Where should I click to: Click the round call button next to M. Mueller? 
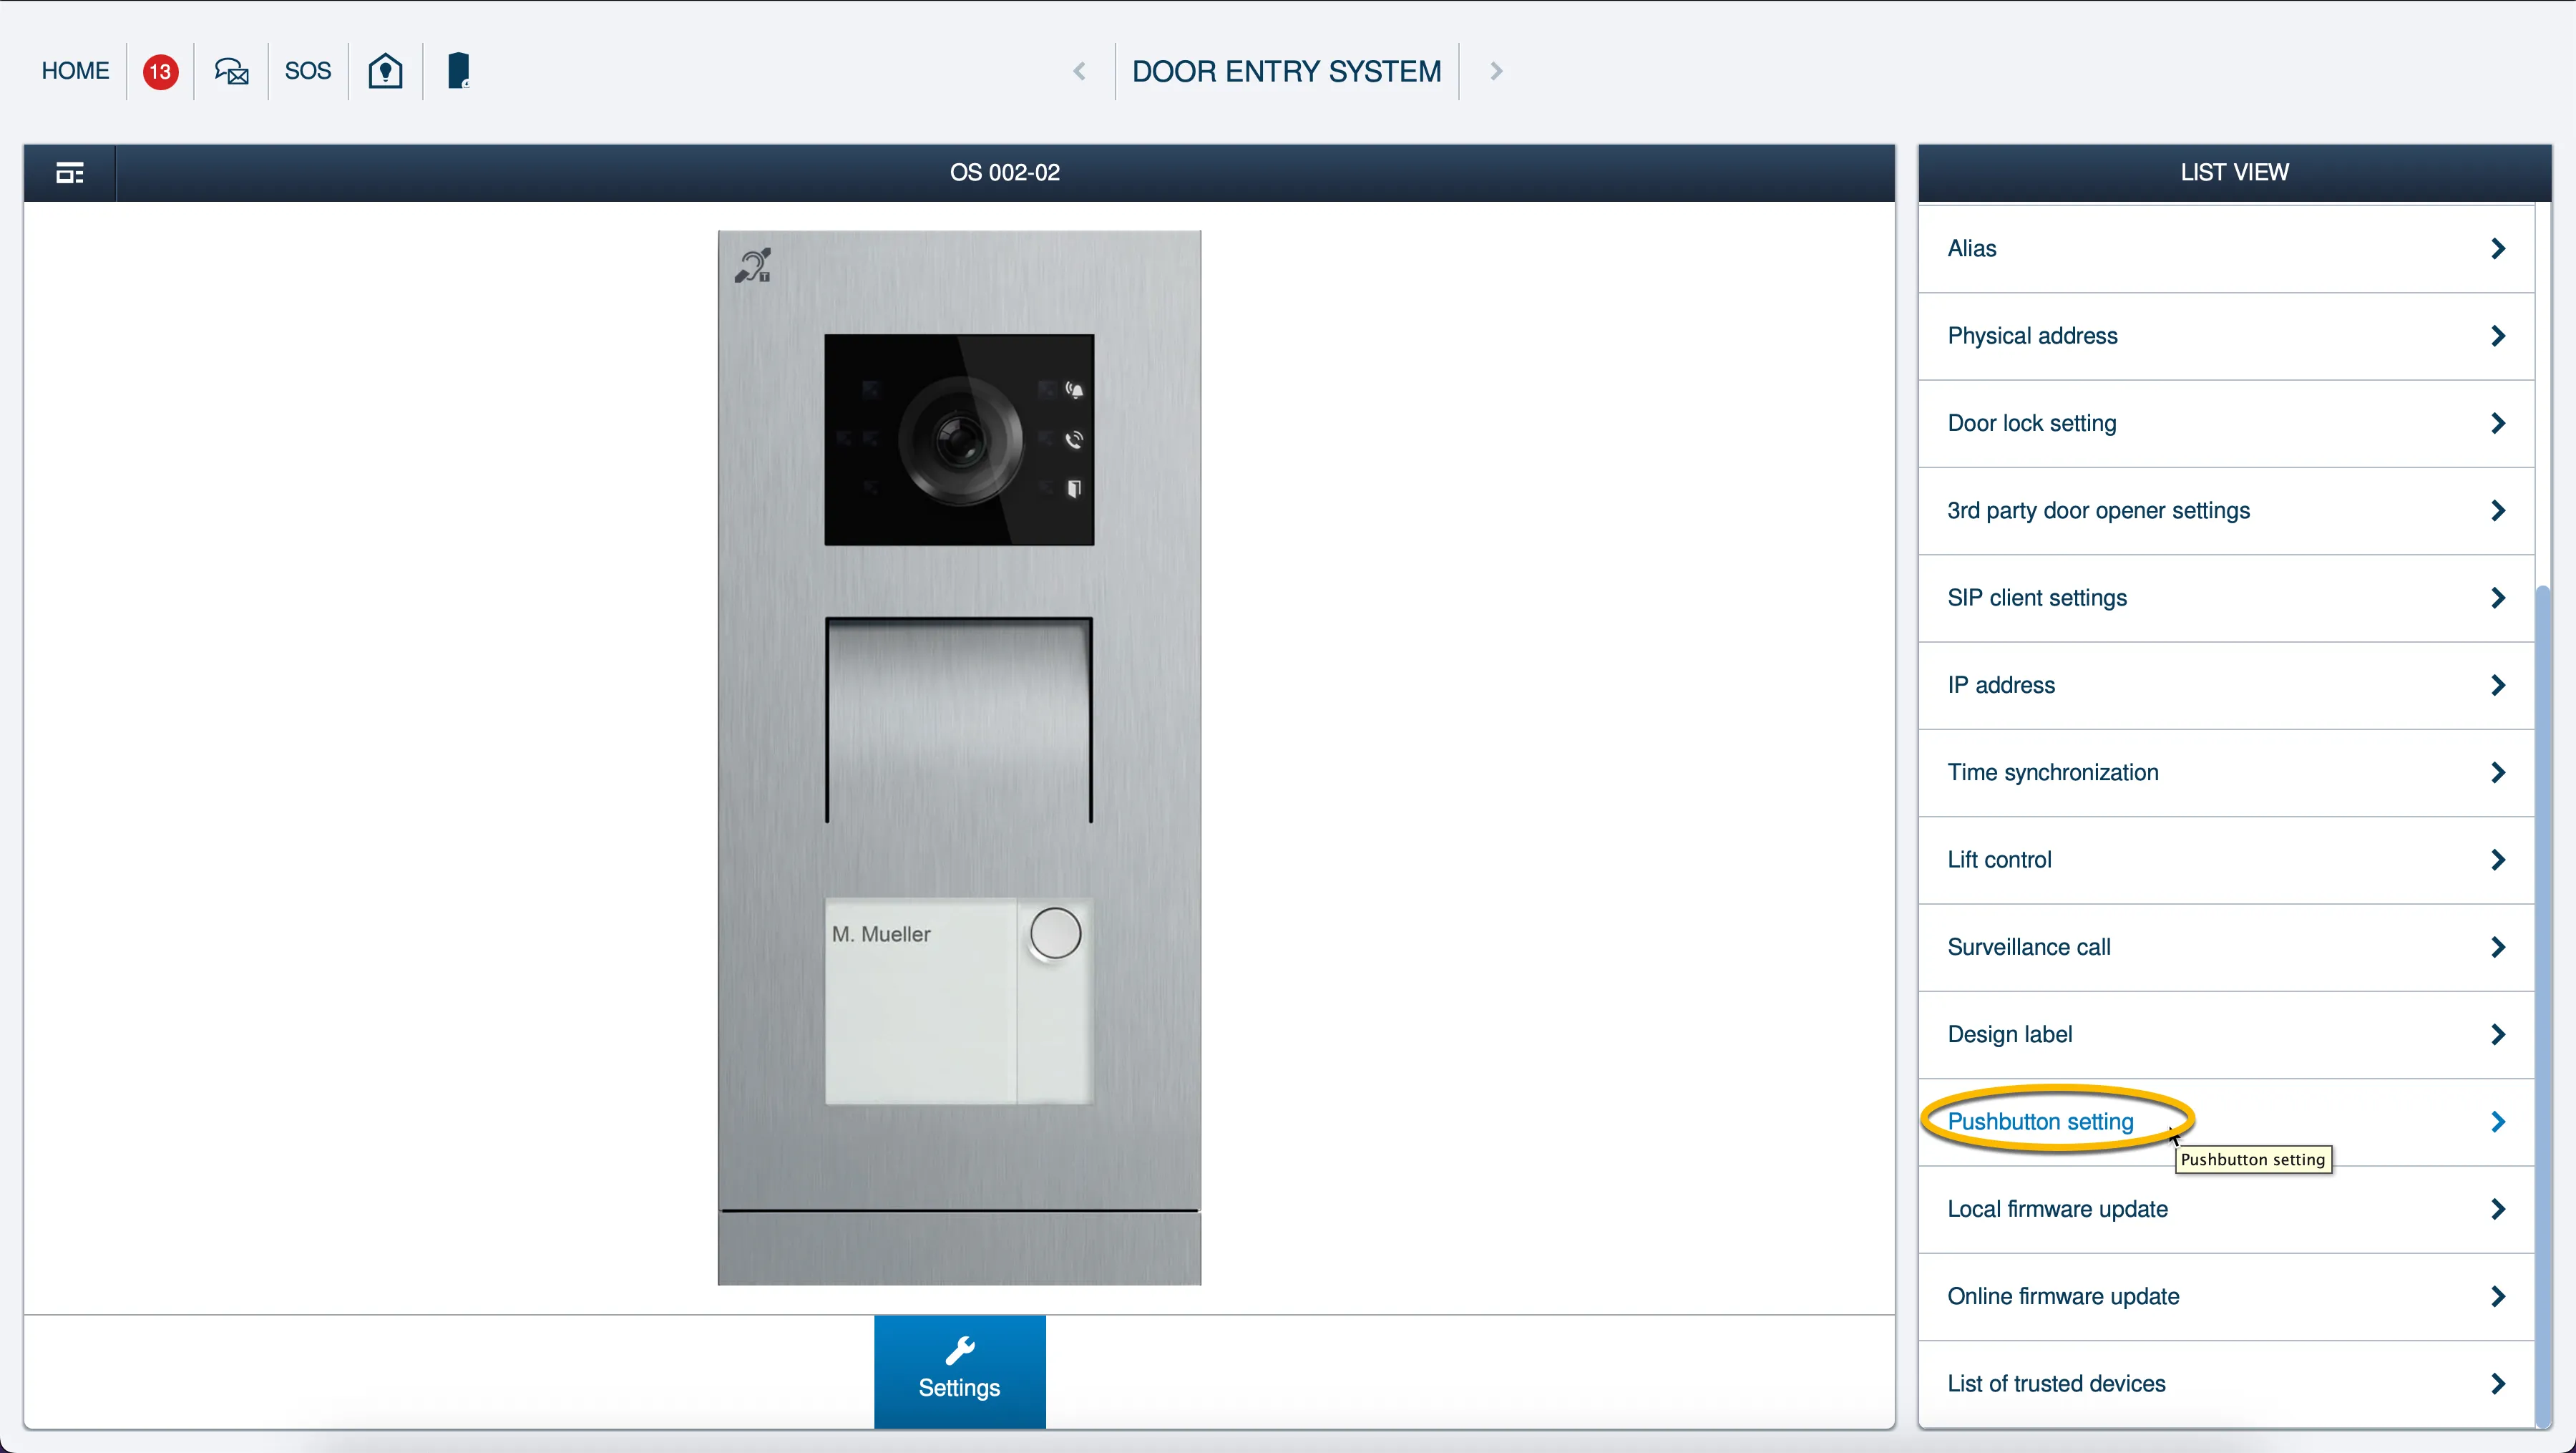pyautogui.click(x=1055, y=933)
